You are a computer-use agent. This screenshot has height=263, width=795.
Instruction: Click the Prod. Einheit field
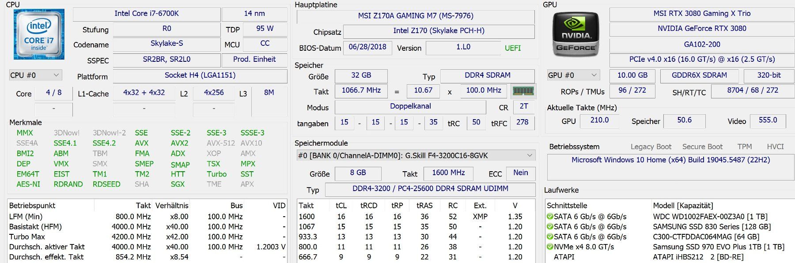[x=254, y=60]
